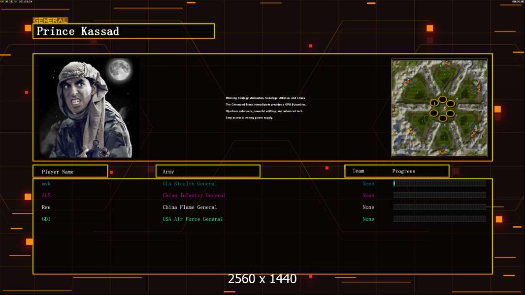This screenshot has height=295, width=525.
Task: Click the bottommost empty start circle on minimap
Action: pyautogui.click(x=443, y=118)
